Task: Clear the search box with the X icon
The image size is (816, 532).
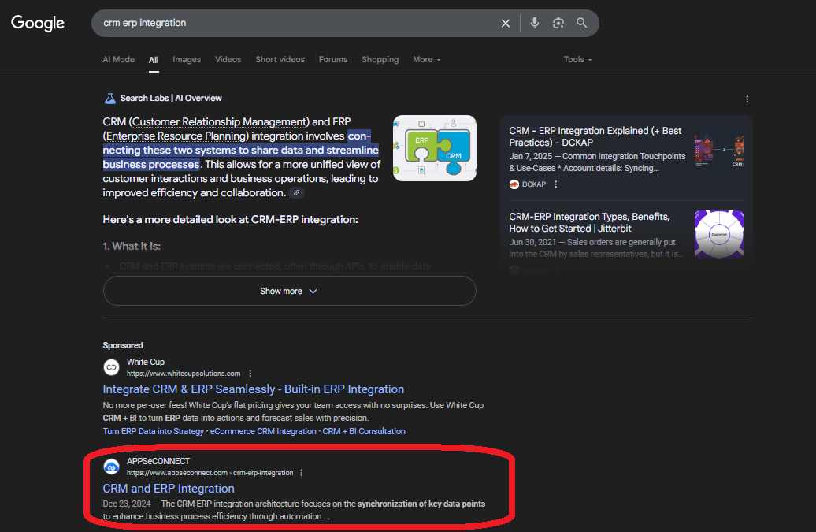Action: 506,23
